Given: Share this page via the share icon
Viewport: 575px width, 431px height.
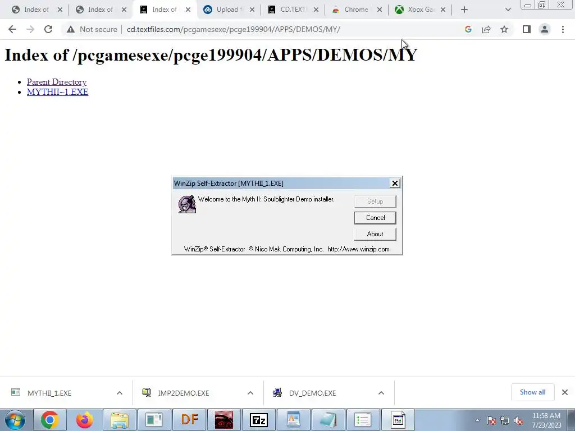Looking at the screenshot, I should click(x=486, y=29).
